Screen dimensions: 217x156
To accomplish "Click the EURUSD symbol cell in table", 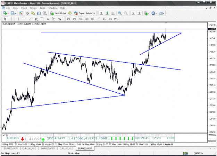I will point(13,138).
